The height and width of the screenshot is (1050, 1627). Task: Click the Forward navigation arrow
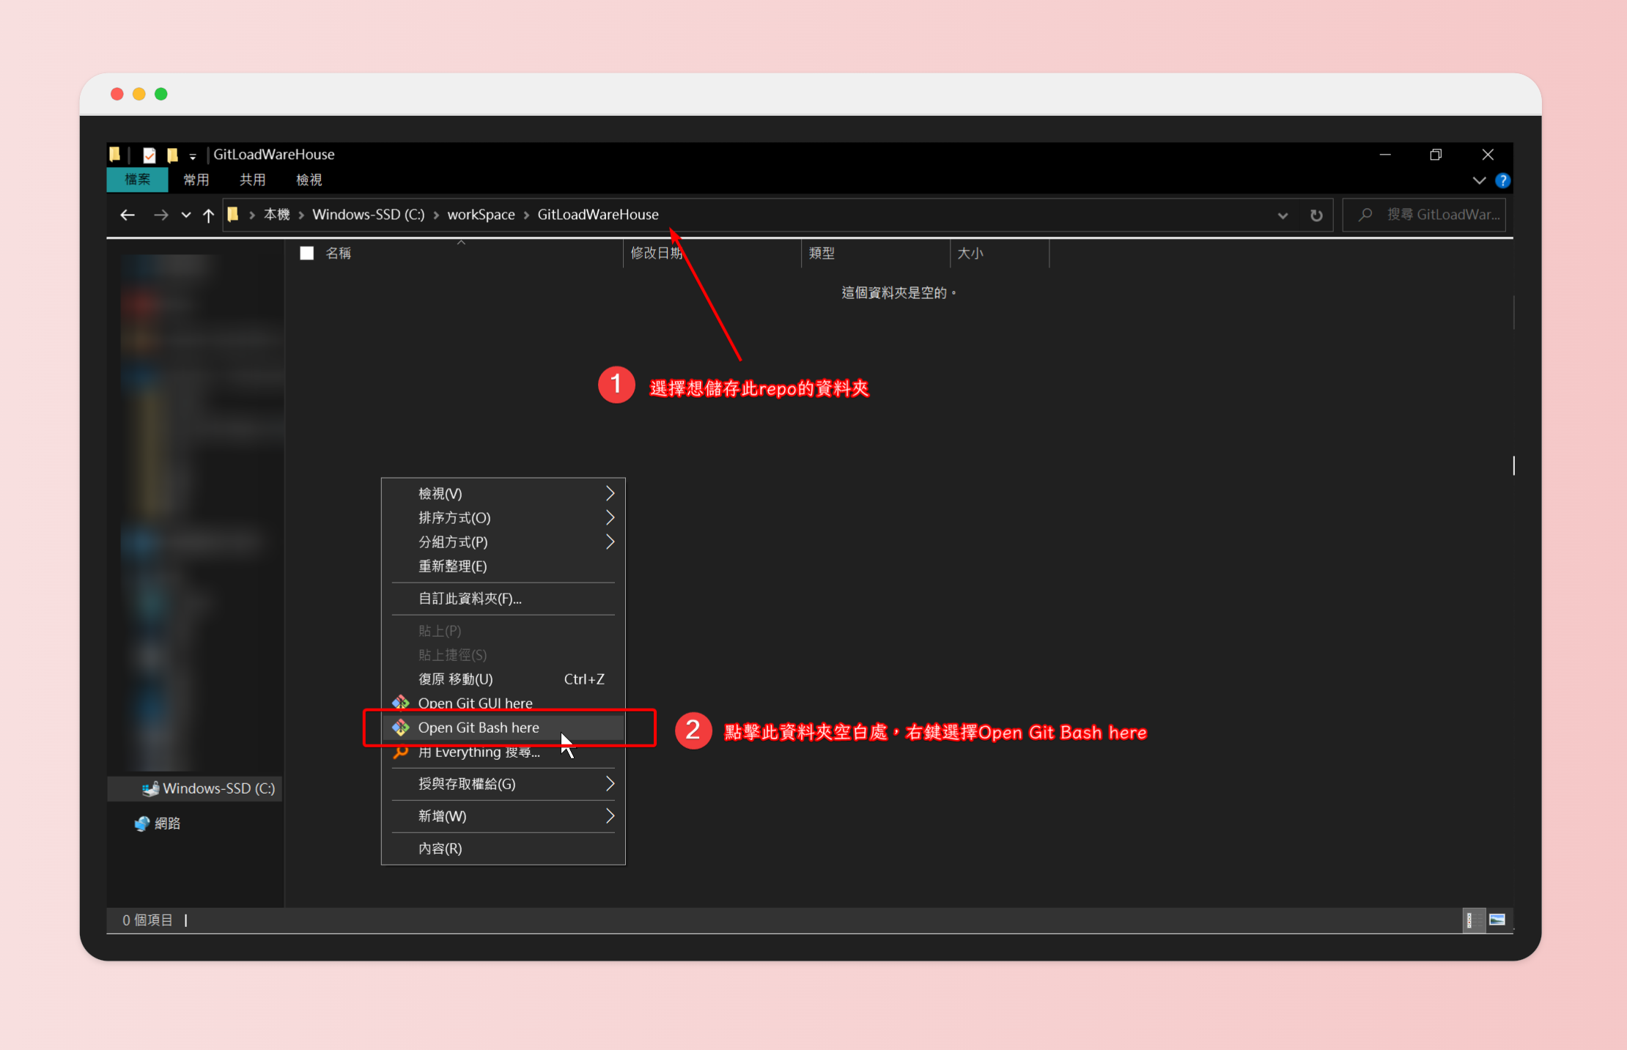161,215
